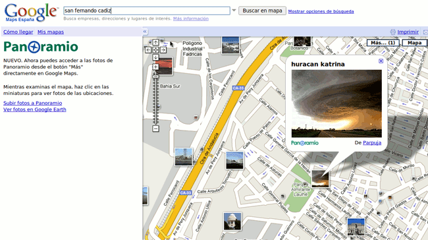Click the upper CA-33 road shield
Viewport: 428px width, 240px height.
238,88
